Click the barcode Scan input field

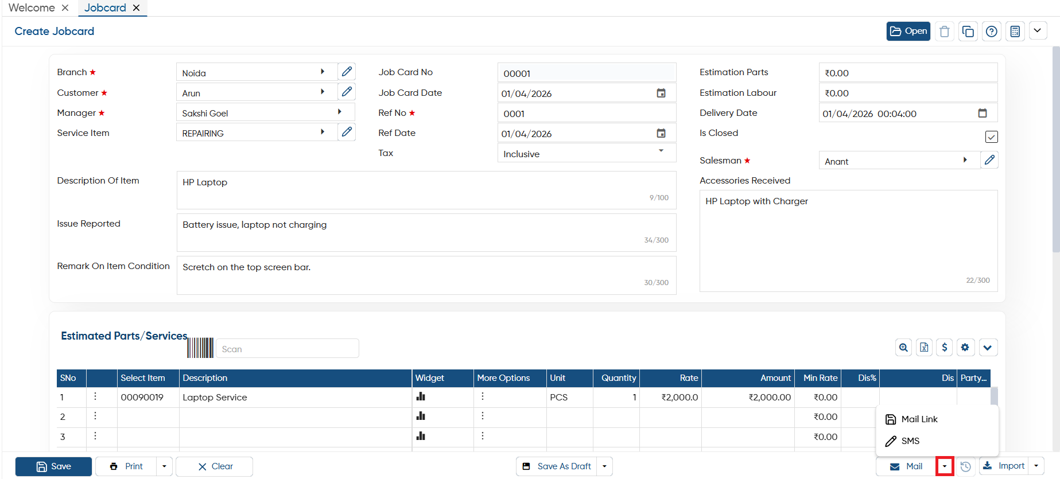288,349
